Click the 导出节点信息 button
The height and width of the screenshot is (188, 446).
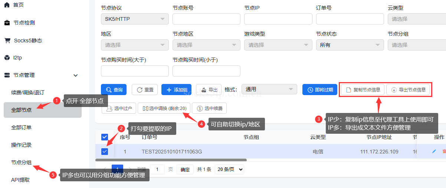pyautogui.click(x=408, y=90)
